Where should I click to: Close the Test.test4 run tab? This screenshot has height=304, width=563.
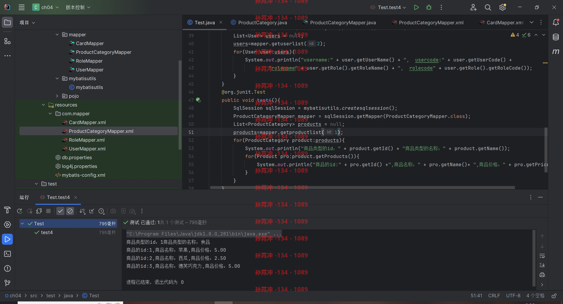click(76, 197)
